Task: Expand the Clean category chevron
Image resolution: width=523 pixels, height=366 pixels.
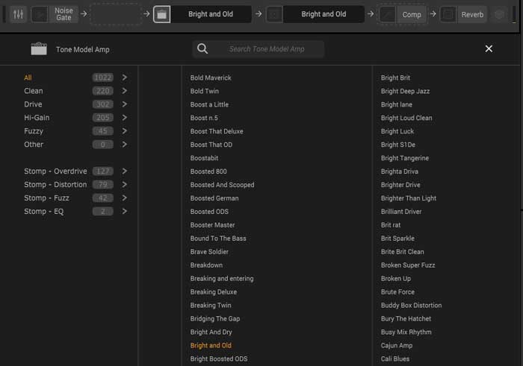Action: click(125, 91)
